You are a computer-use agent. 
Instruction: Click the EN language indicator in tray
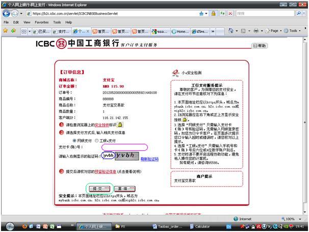coord(228,227)
